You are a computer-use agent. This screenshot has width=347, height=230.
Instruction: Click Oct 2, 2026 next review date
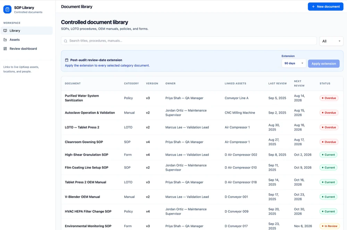coord(303,154)
